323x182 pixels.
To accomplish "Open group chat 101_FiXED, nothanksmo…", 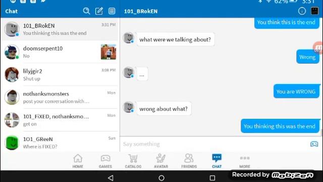I will 60,120.
